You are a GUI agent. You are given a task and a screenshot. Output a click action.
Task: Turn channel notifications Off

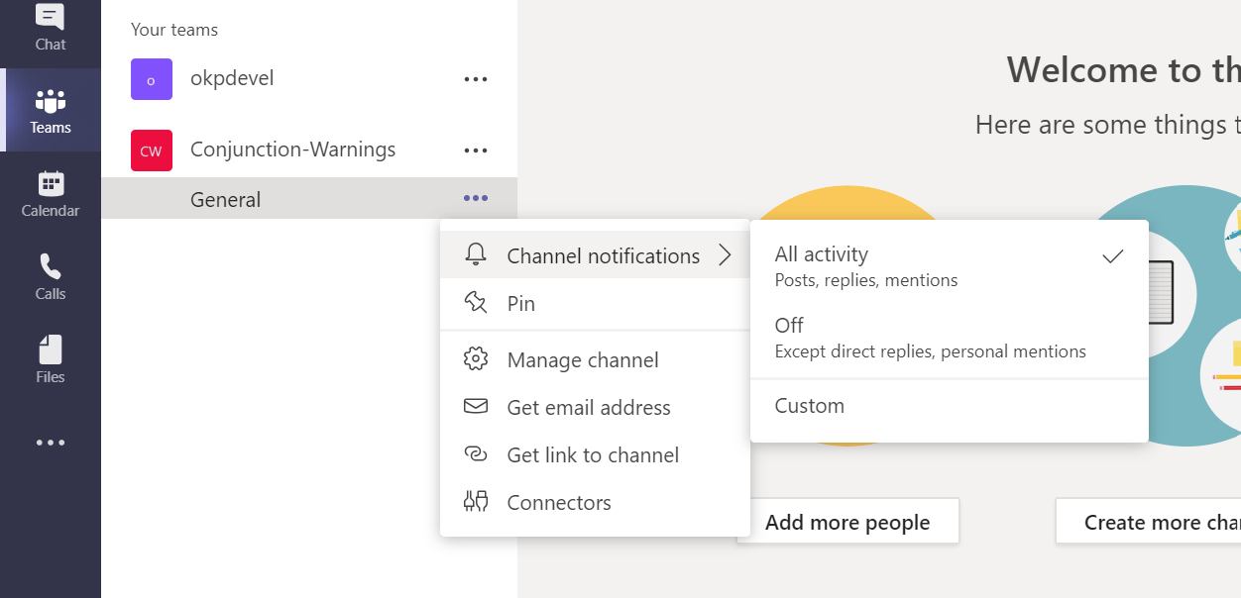pyautogui.click(x=949, y=338)
